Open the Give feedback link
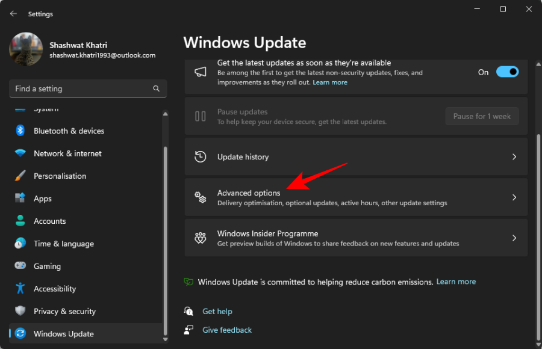This screenshot has height=349, width=542. pyautogui.click(x=227, y=330)
